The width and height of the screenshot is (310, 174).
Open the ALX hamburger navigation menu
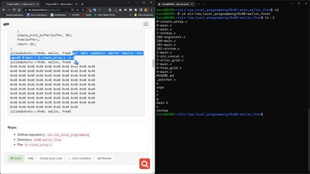[x=146, y=24]
